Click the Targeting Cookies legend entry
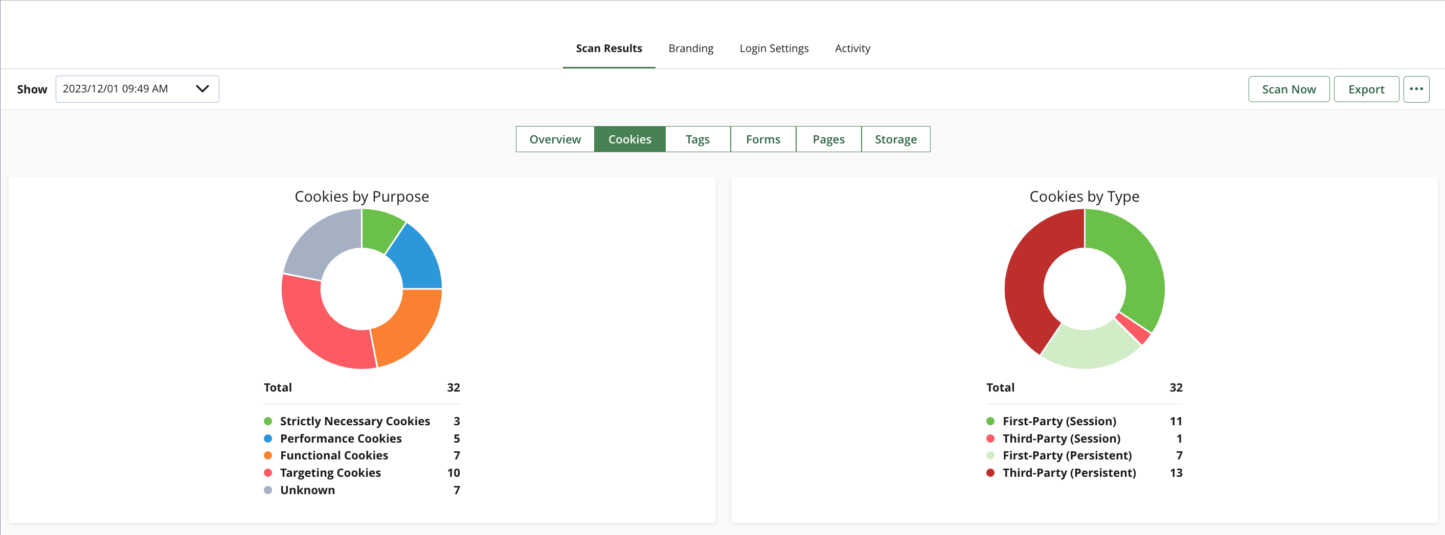The height and width of the screenshot is (535, 1445). coord(330,473)
